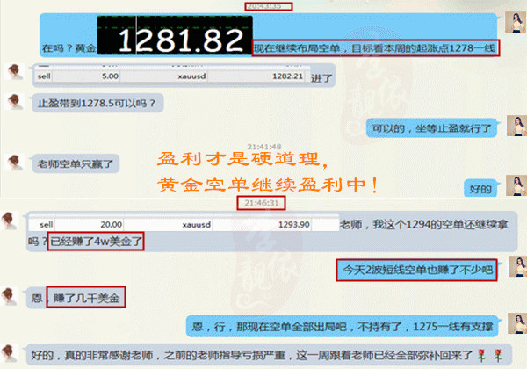Click teacher avatar beside the 1281.82 message

click(515, 22)
